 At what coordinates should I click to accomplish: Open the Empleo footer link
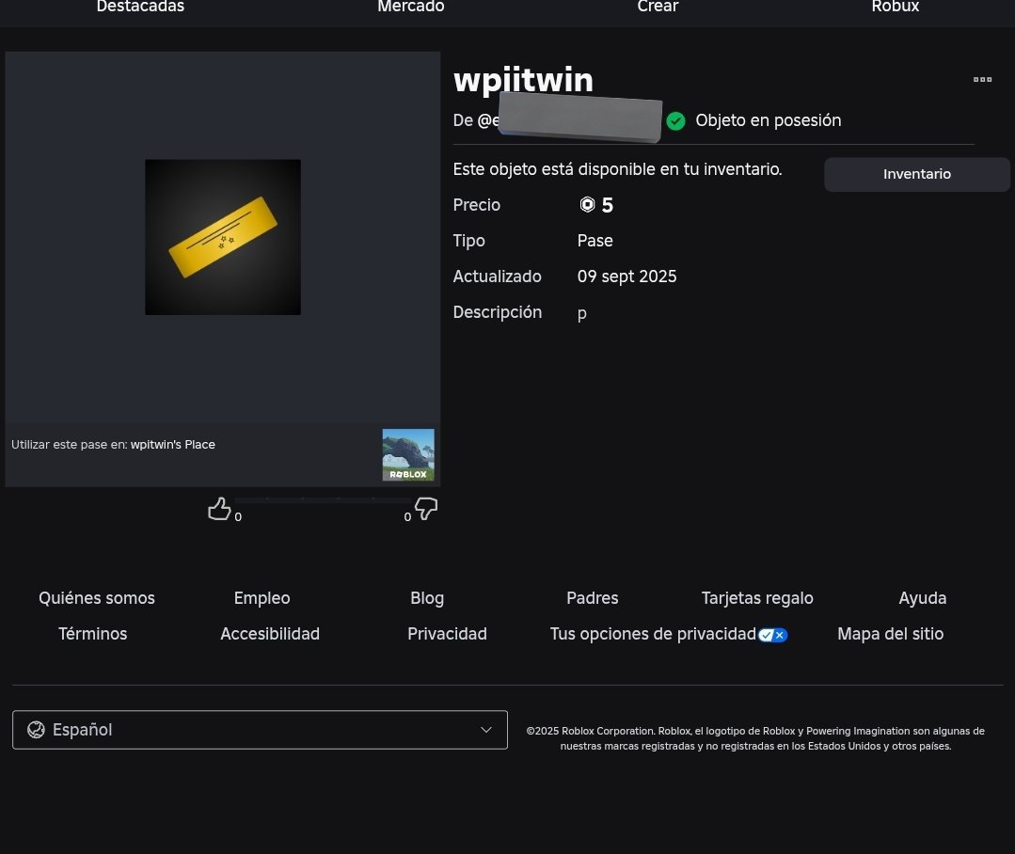point(262,598)
